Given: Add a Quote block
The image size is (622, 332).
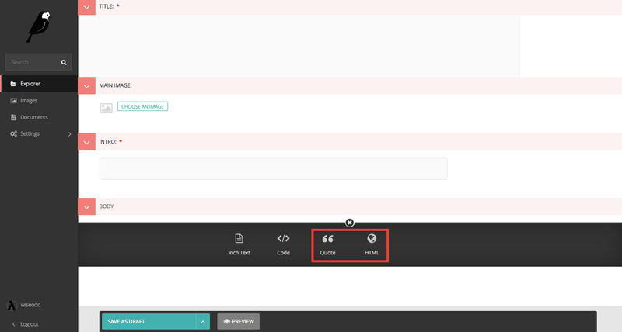Looking at the screenshot, I should 327,244.
